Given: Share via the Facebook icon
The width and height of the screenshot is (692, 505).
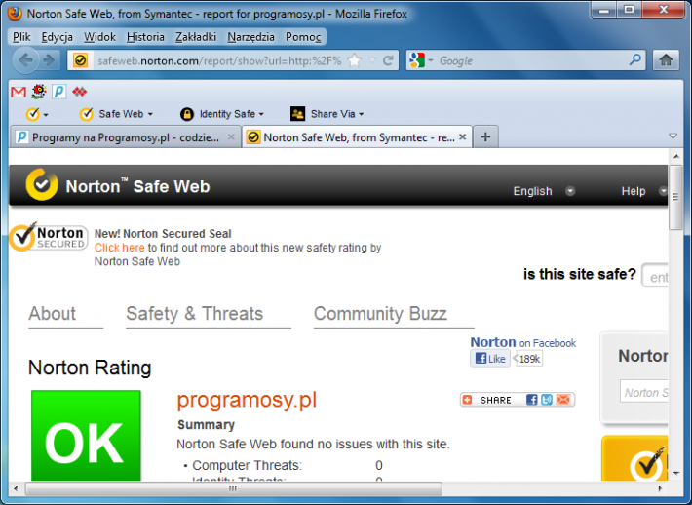Looking at the screenshot, I should tap(532, 400).
